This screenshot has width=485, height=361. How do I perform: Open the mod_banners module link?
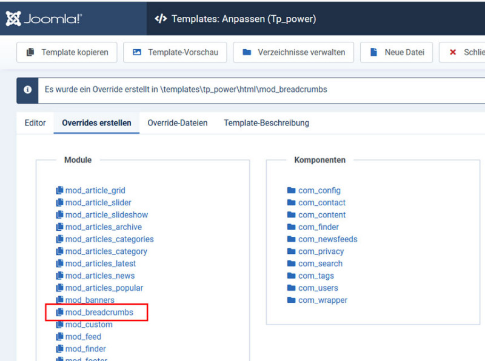[90, 300]
